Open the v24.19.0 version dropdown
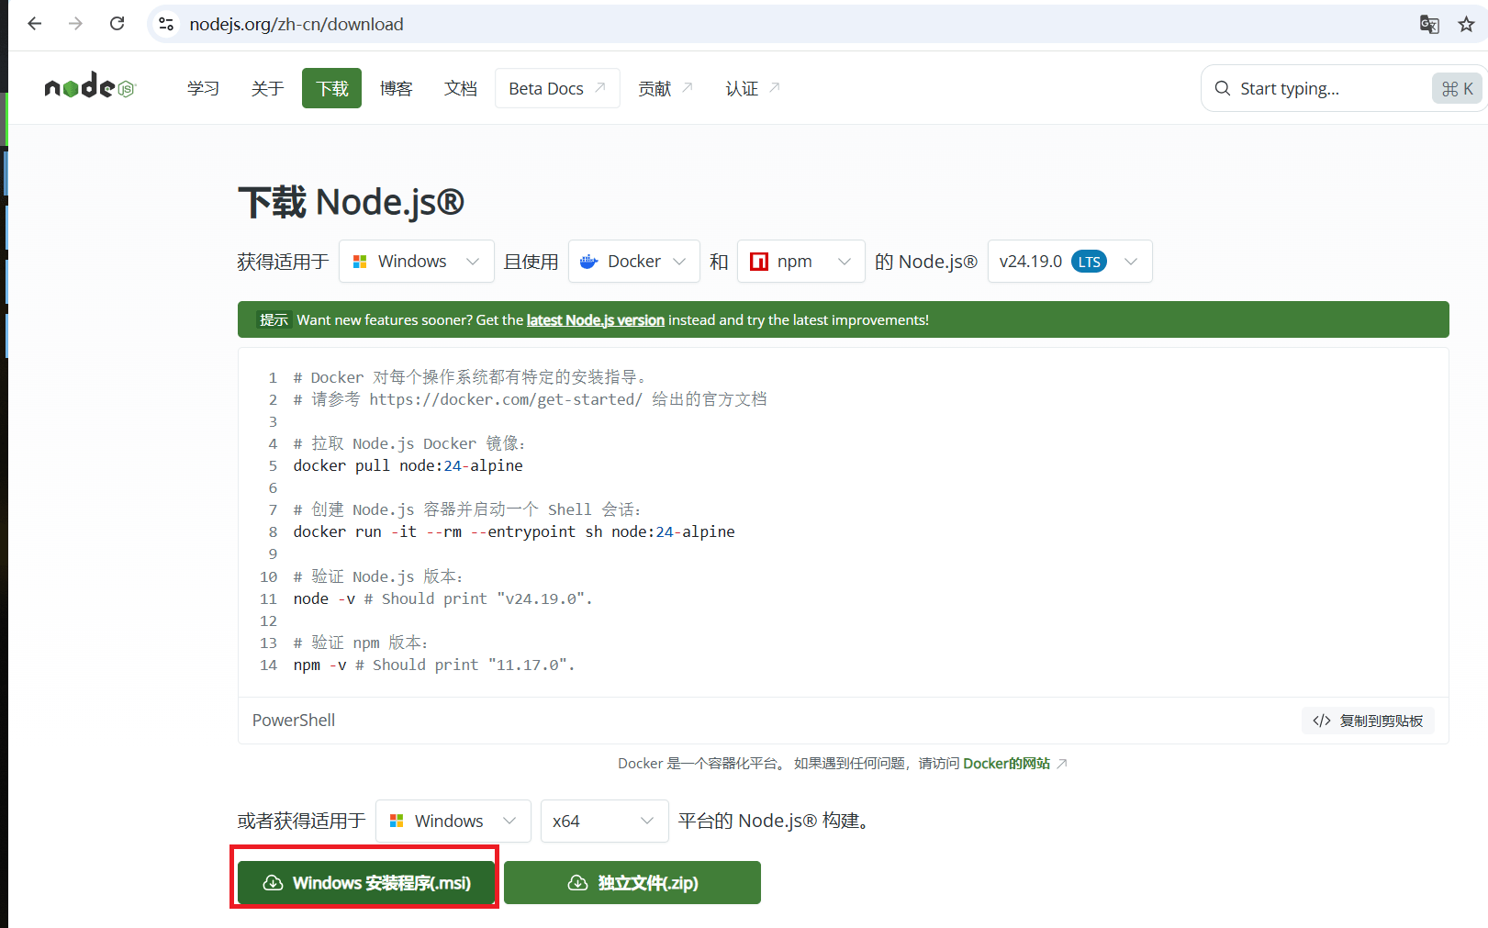 click(x=1070, y=262)
